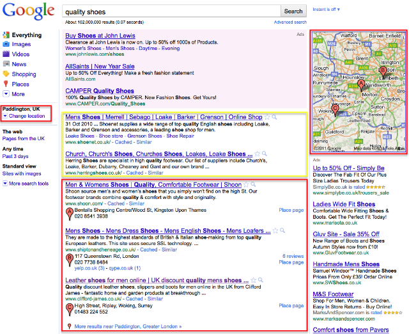
Task: Open M&S Footwear ad
Action: tap(333, 294)
